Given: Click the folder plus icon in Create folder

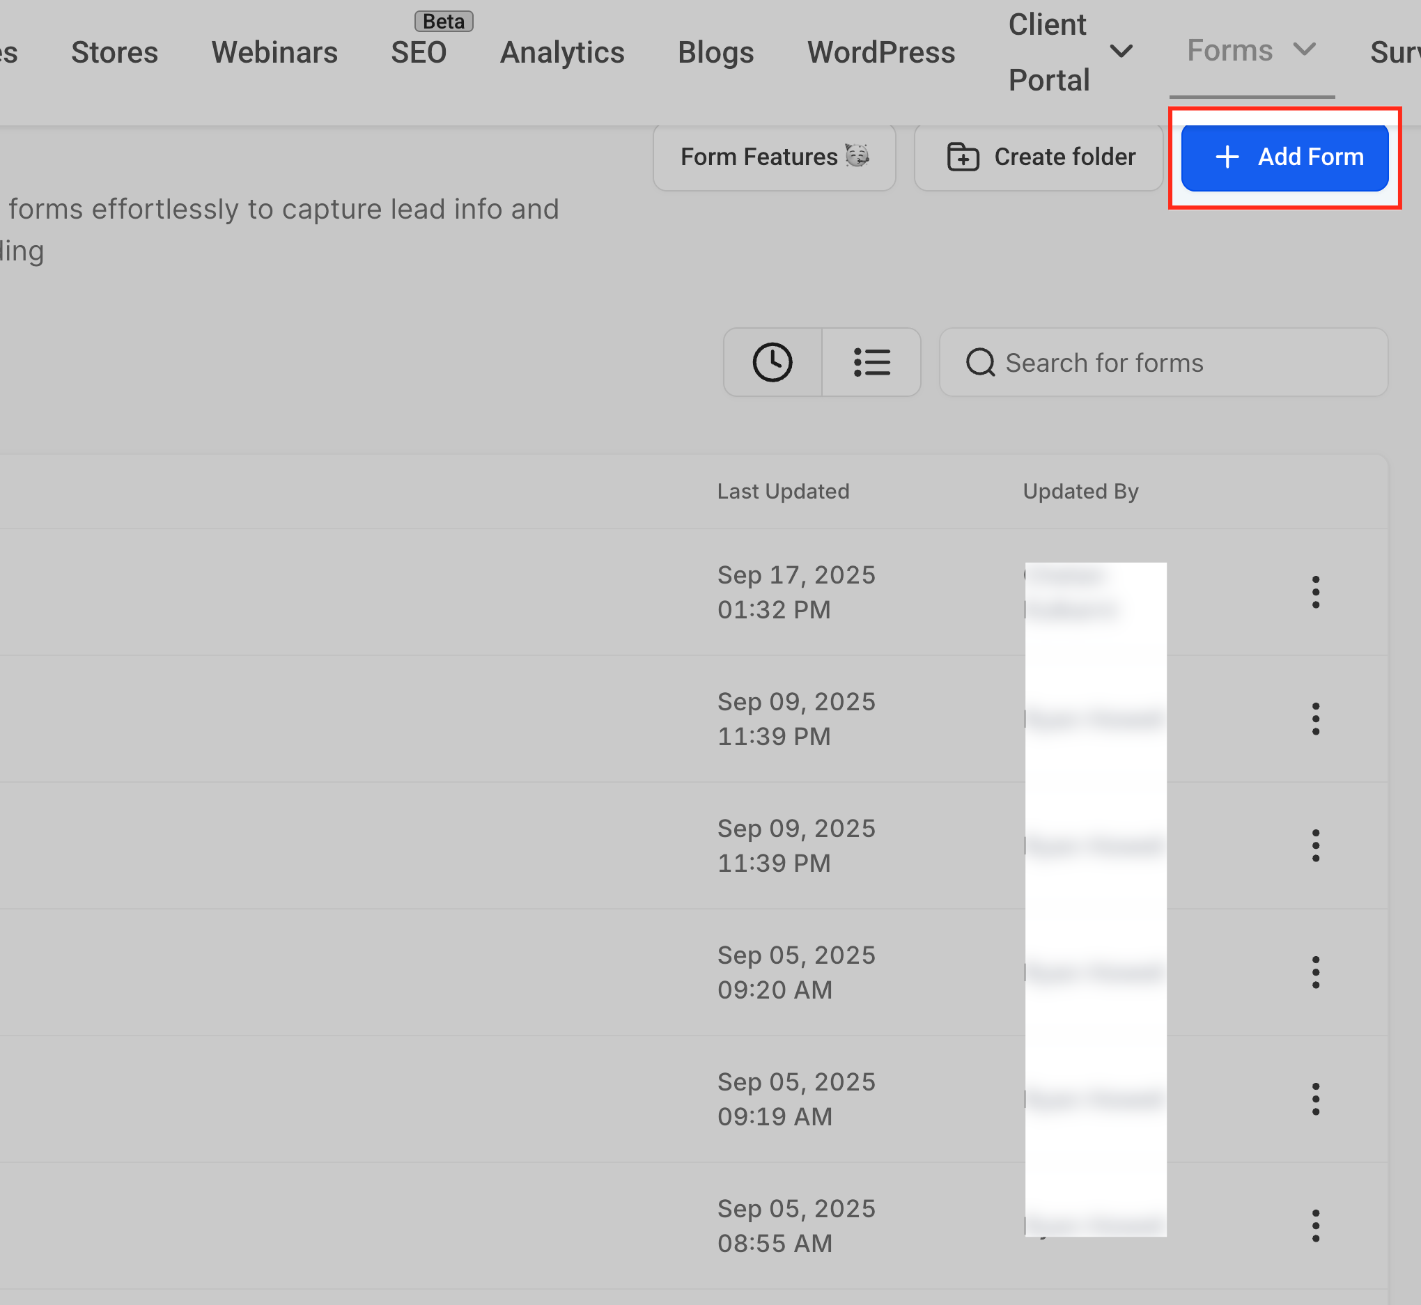Looking at the screenshot, I should 963,157.
